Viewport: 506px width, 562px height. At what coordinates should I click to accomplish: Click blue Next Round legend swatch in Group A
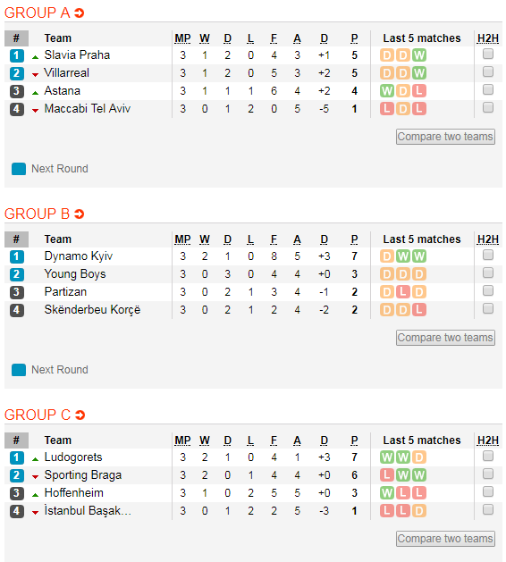(19, 169)
